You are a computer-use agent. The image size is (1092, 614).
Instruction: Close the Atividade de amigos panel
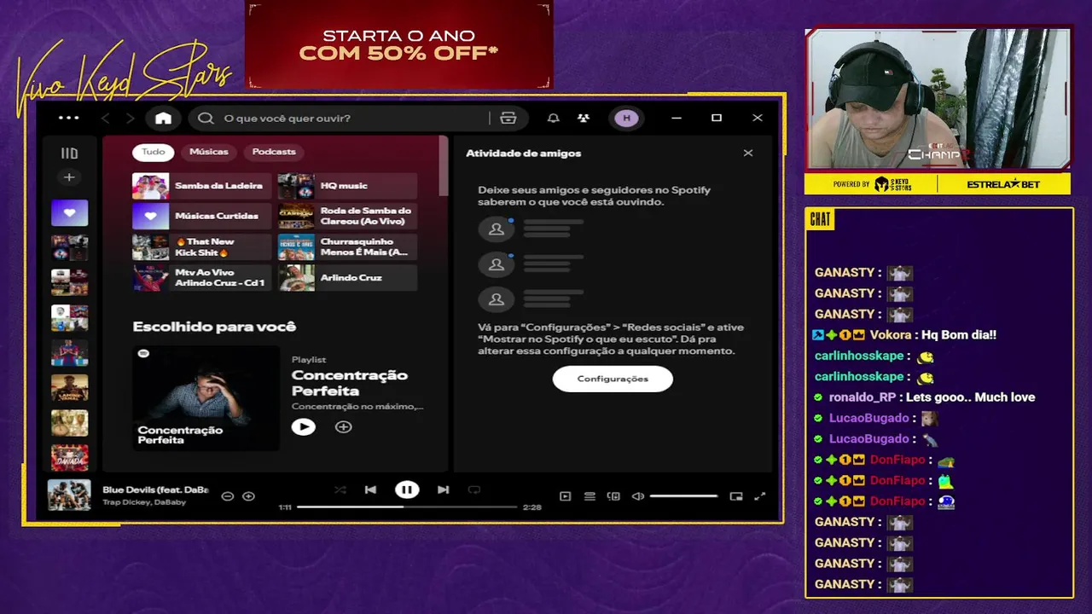748,153
